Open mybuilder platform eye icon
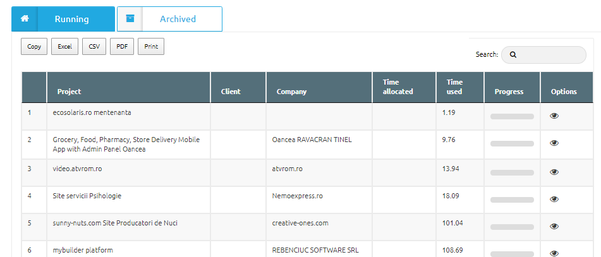The height and width of the screenshot is (257, 601). click(554, 253)
